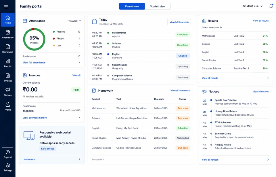Click the Coding Practice: Loops task
276x177 pixels.
129,148
